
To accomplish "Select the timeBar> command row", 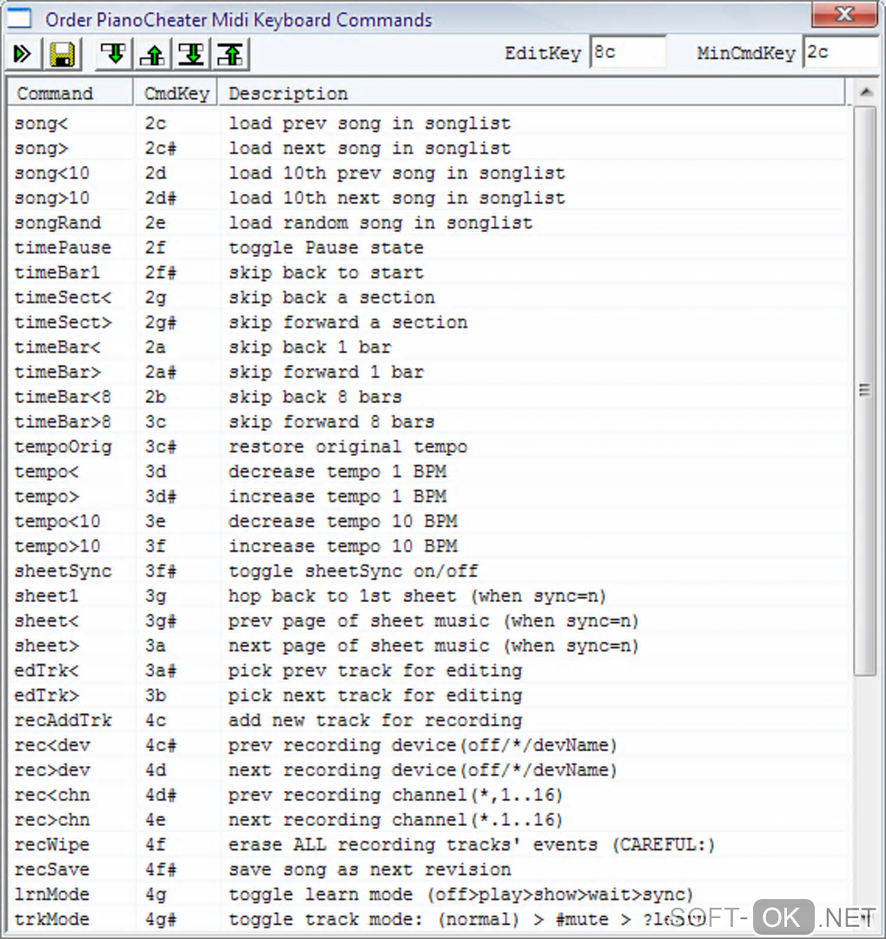I will tap(430, 372).
